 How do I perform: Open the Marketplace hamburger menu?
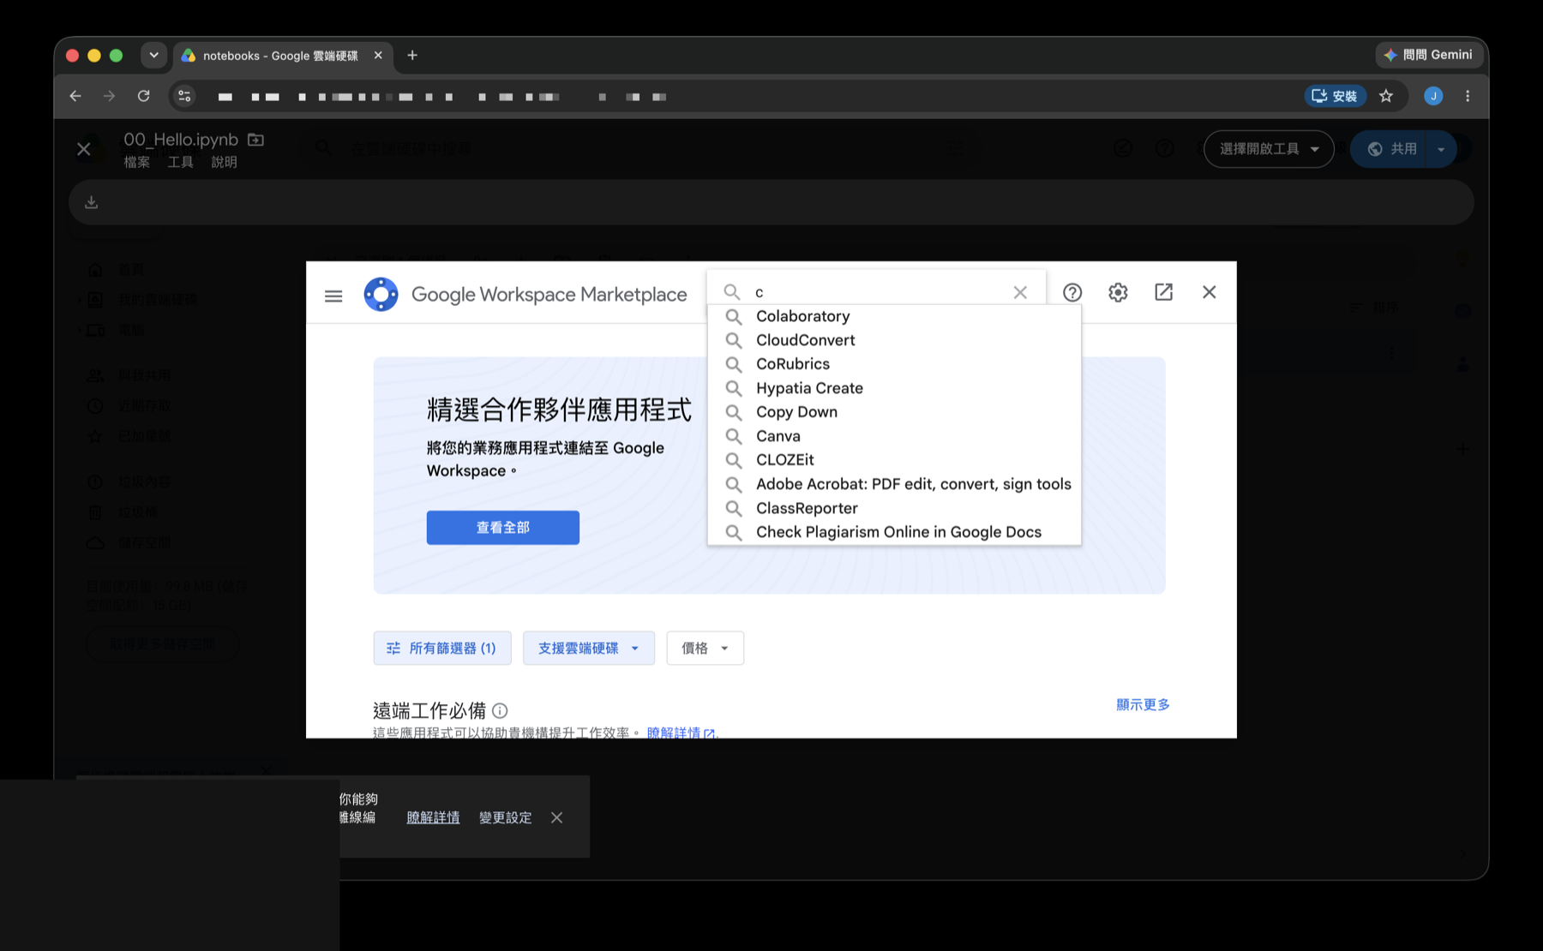pyautogui.click(x=333, y=296)
